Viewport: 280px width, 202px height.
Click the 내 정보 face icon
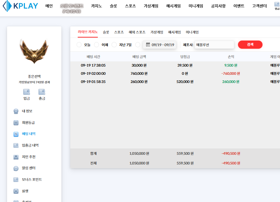pos(16,111)
